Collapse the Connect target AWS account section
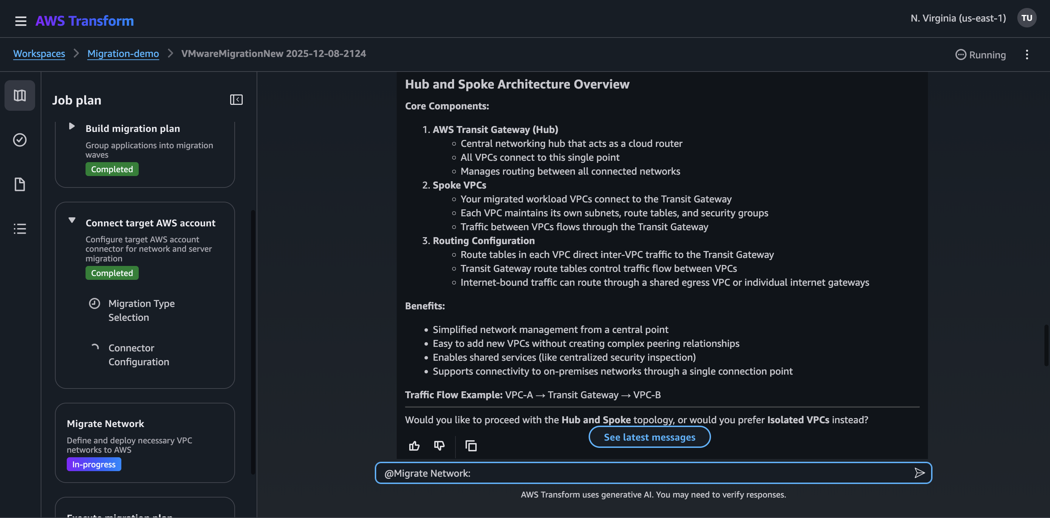Viewport: 1050px width, 518px height. click(x=72, y=220)
